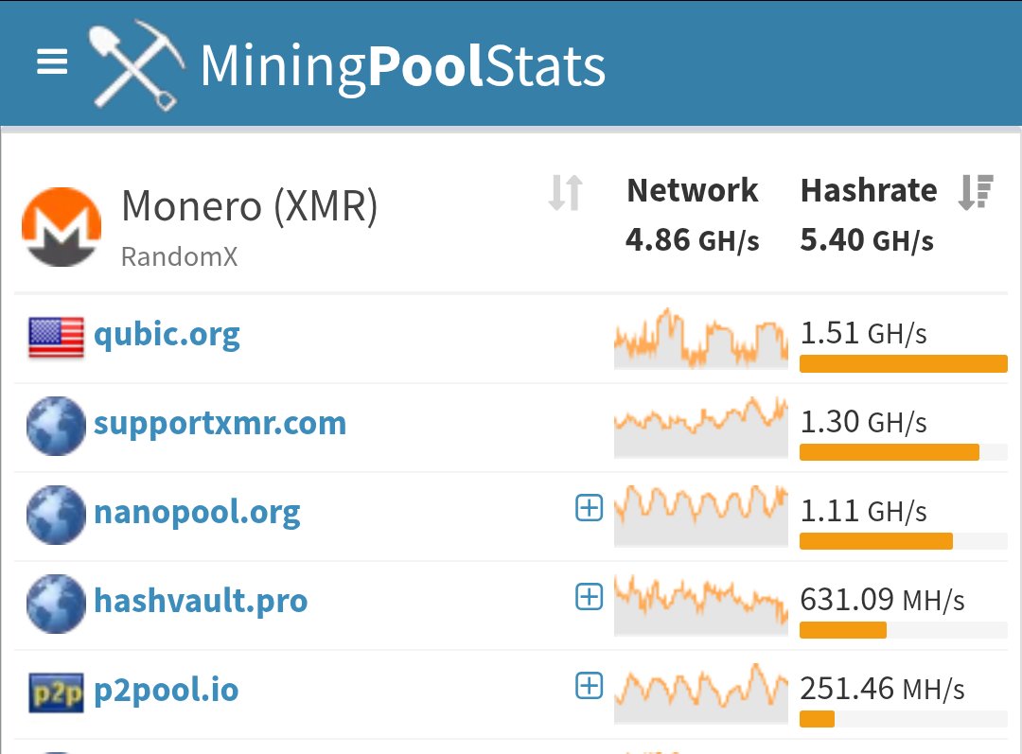Open the hamburger menu
The image size is (1022, 754).
click(52, 61)
